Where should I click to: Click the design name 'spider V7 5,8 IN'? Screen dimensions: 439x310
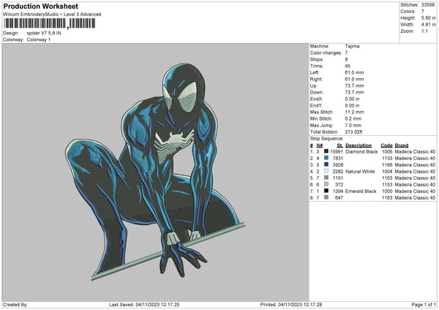[44, 33]
